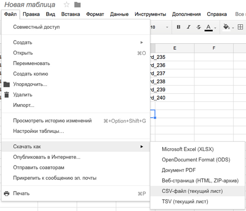246x211 pixels.
Task: Apply strikethrough formatting icon
Action: (x=198, y=27)
